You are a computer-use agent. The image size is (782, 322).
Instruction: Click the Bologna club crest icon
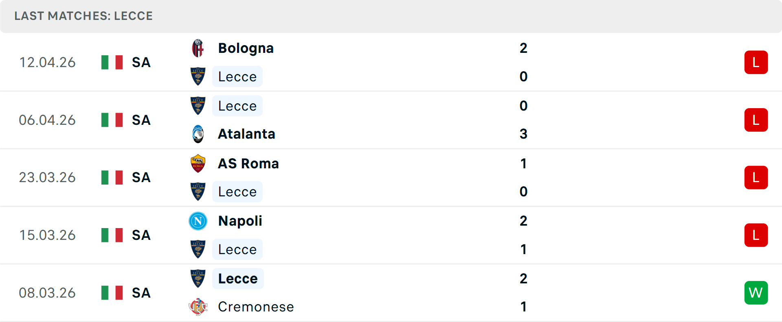[x=198, y=48]
